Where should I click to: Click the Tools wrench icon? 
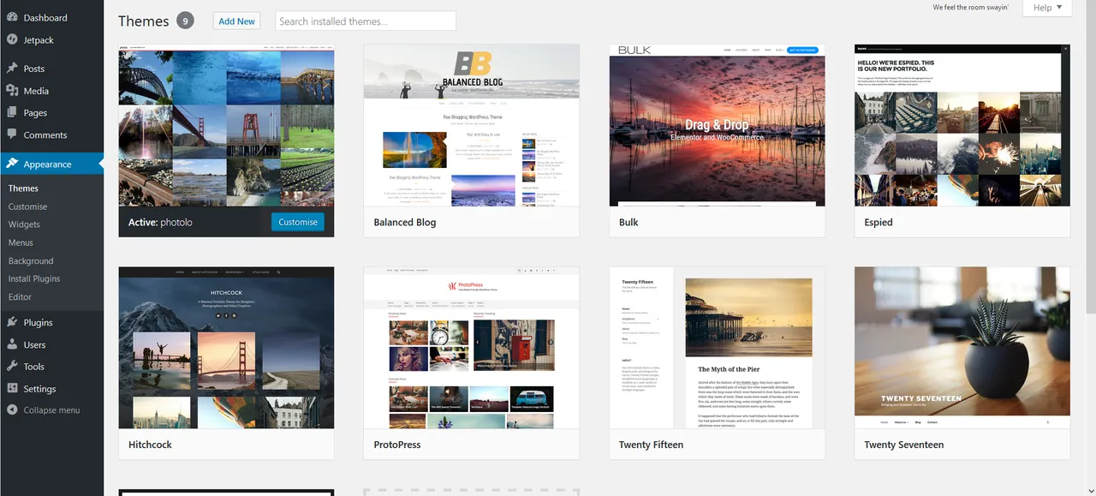[x=12, y=366]
